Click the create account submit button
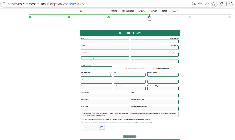This screenshot has width=235, height=140. [x=130, y=136]
